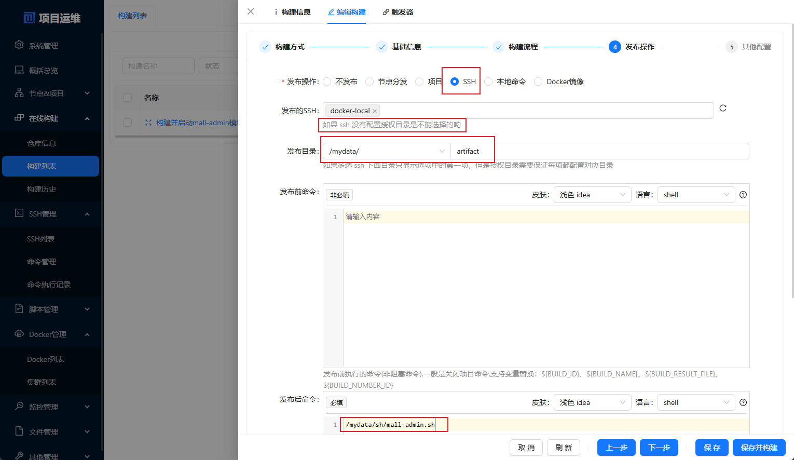Select the 节点分发 radio option
794x460 pixels.
pyautogui.click(x=369, y=82)
